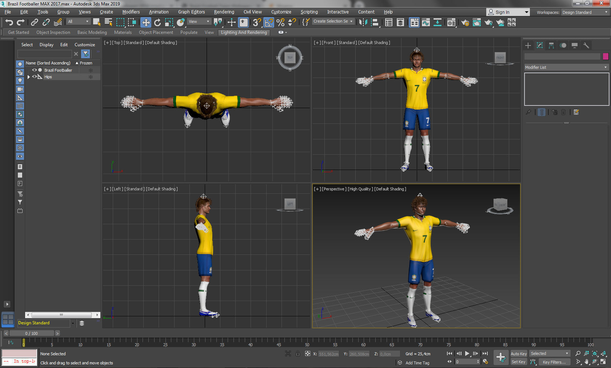Open Key Filters dialog
The width and height of the screenshot is (611, 368).
point(554,362)
